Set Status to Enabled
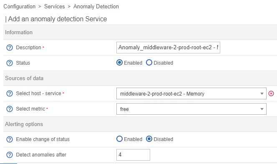The height and width of the screenshot is (164, 277). pyautogui.click(x=119, y=63)
